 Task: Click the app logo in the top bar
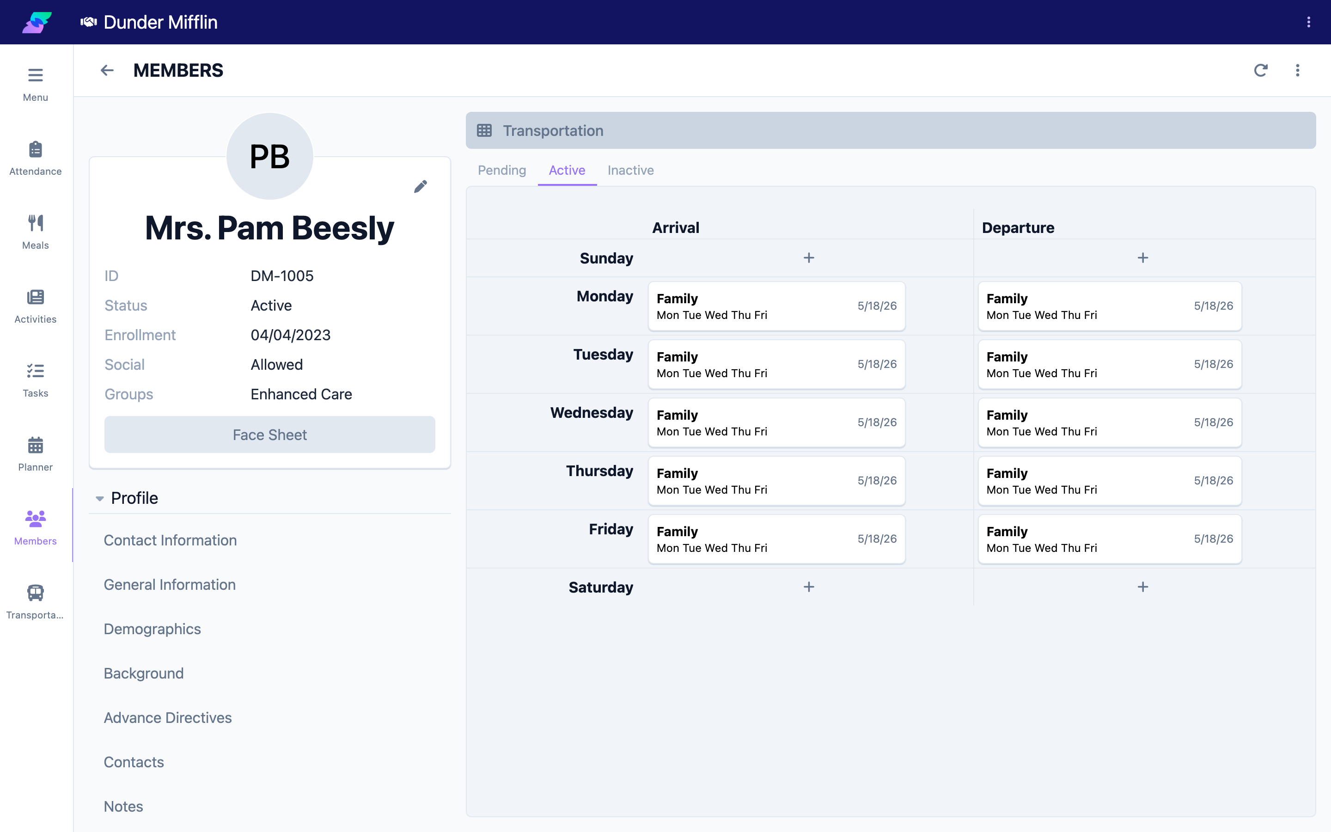point(37,22)
